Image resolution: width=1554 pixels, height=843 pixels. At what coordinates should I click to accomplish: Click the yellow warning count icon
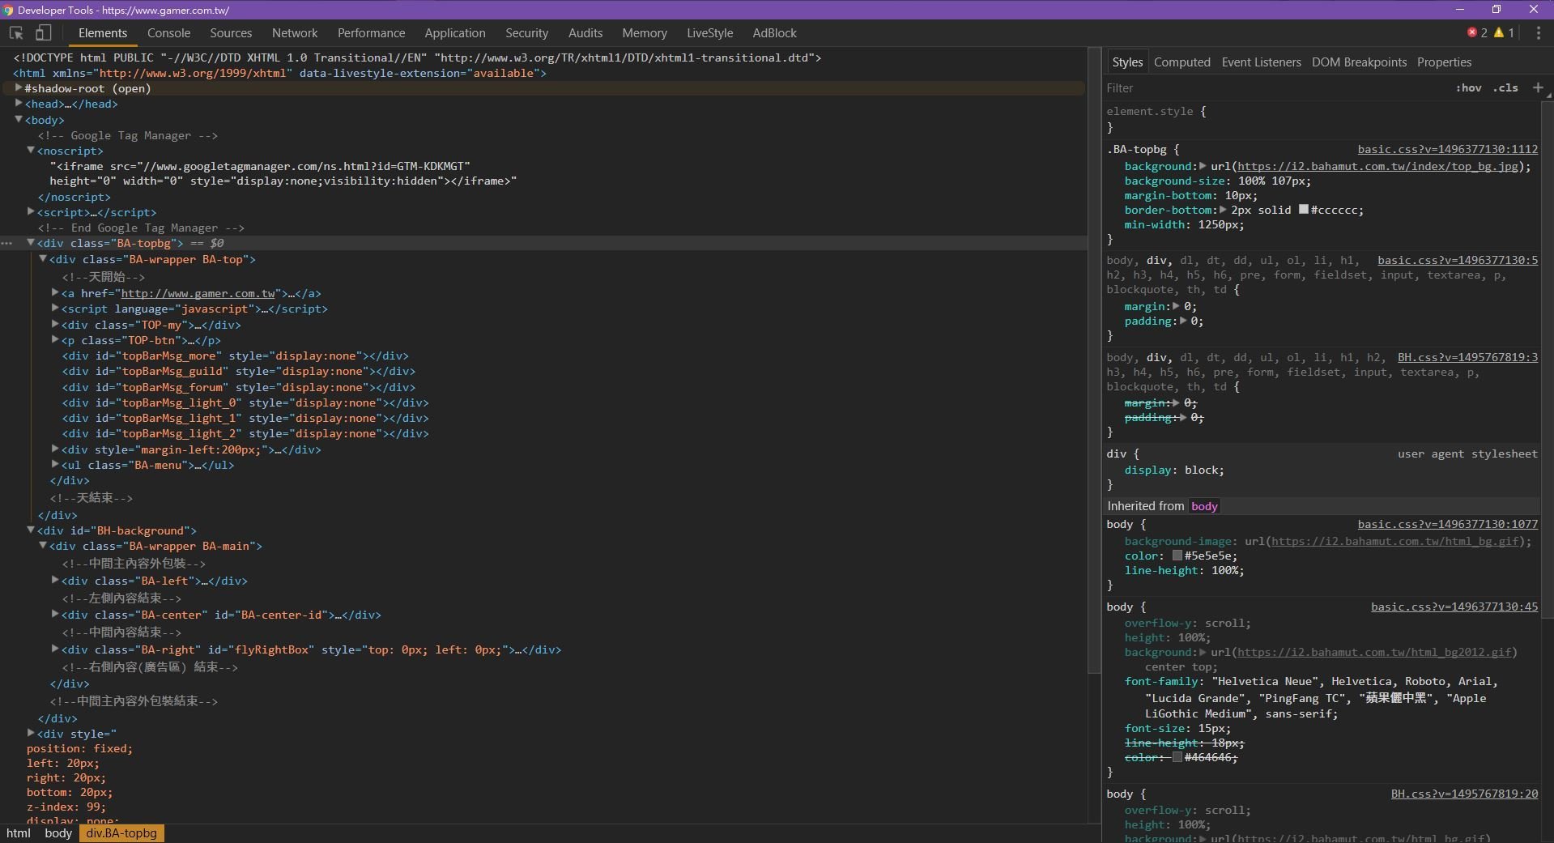(x=1499, y=32)
